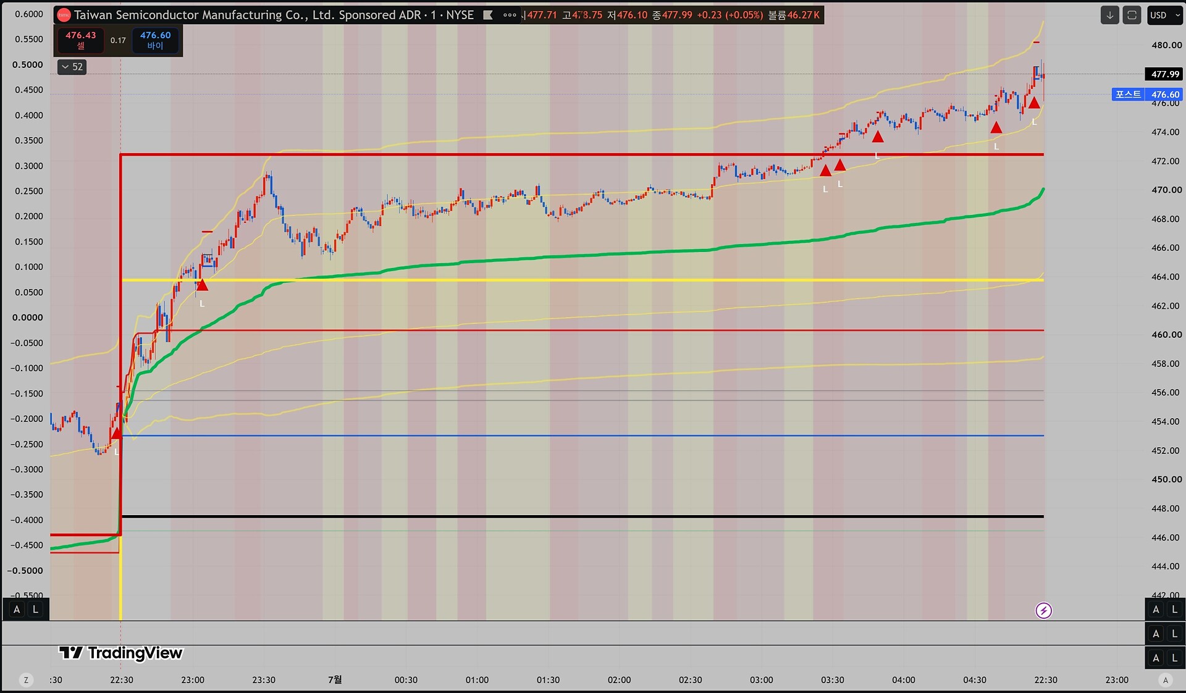Click the flag icon beside NYSE
Viewport: 1186px width, 693px height.
(488, 15)
